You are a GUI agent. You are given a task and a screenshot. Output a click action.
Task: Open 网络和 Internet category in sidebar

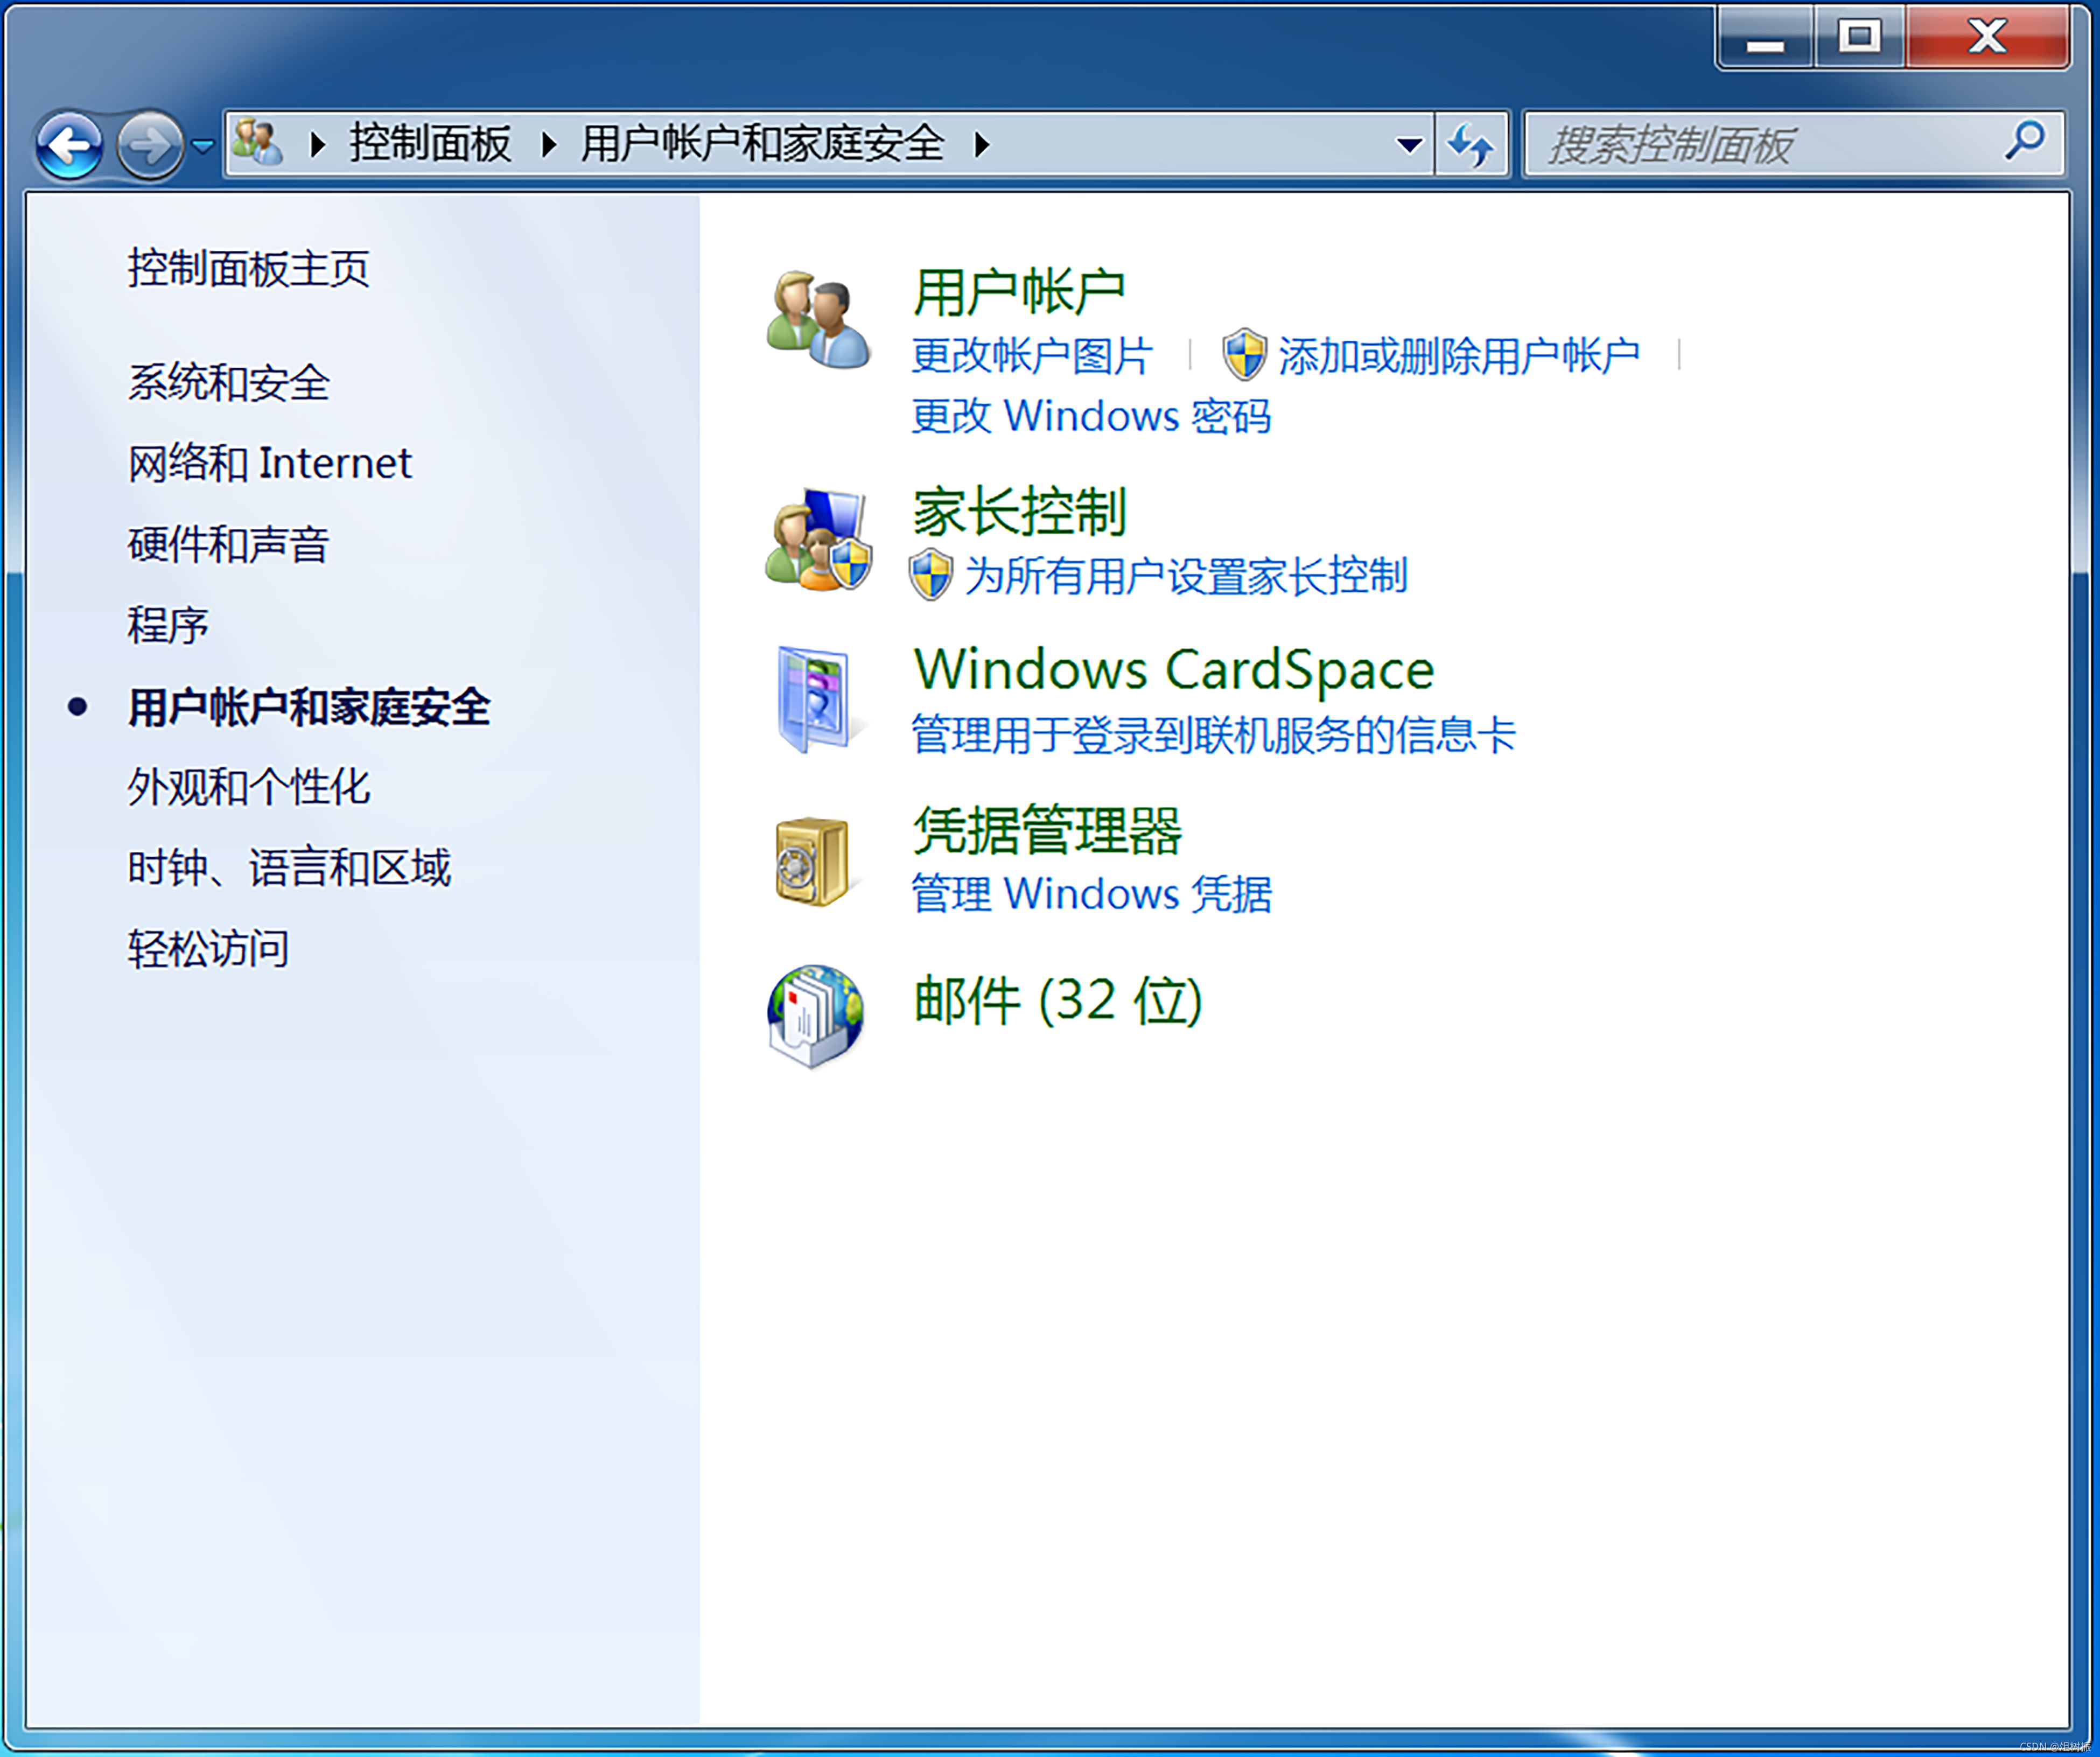(269, 463)
